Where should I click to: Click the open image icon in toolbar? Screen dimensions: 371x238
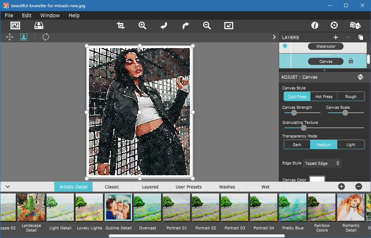15,25
